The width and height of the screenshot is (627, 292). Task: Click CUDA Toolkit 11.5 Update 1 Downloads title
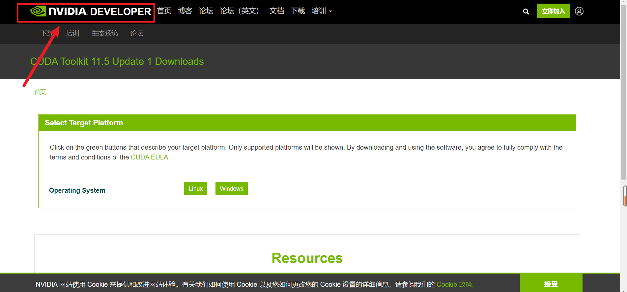117,61
